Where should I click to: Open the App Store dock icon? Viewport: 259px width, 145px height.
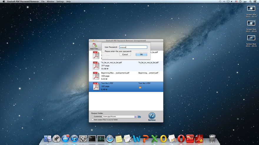tap(65, 139)
